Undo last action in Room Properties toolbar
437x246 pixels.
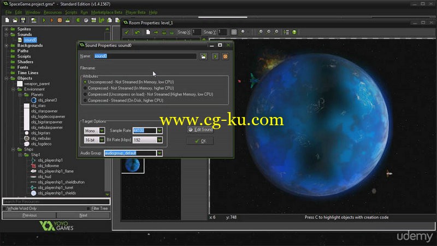point(137,32)
